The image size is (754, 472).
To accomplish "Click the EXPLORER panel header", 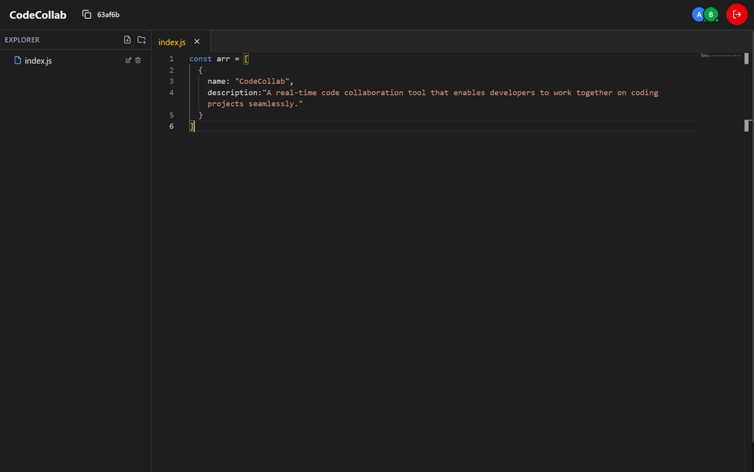I will coord(22,40).
